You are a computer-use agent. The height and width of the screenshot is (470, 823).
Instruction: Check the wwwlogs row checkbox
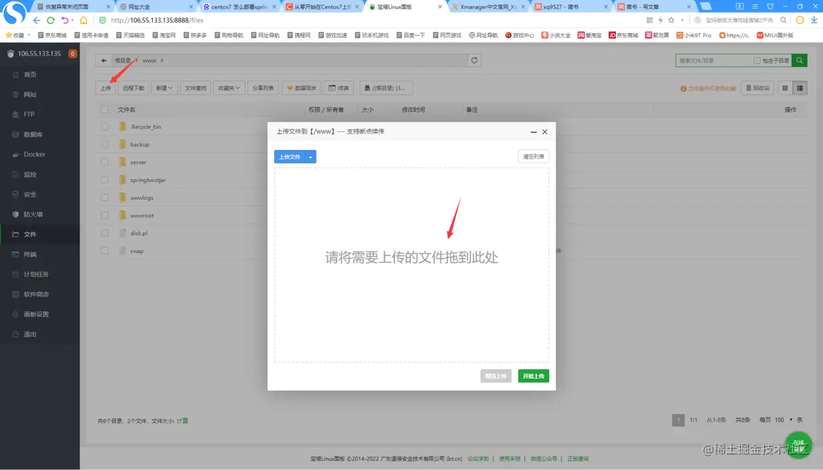(x=105, y=197)
